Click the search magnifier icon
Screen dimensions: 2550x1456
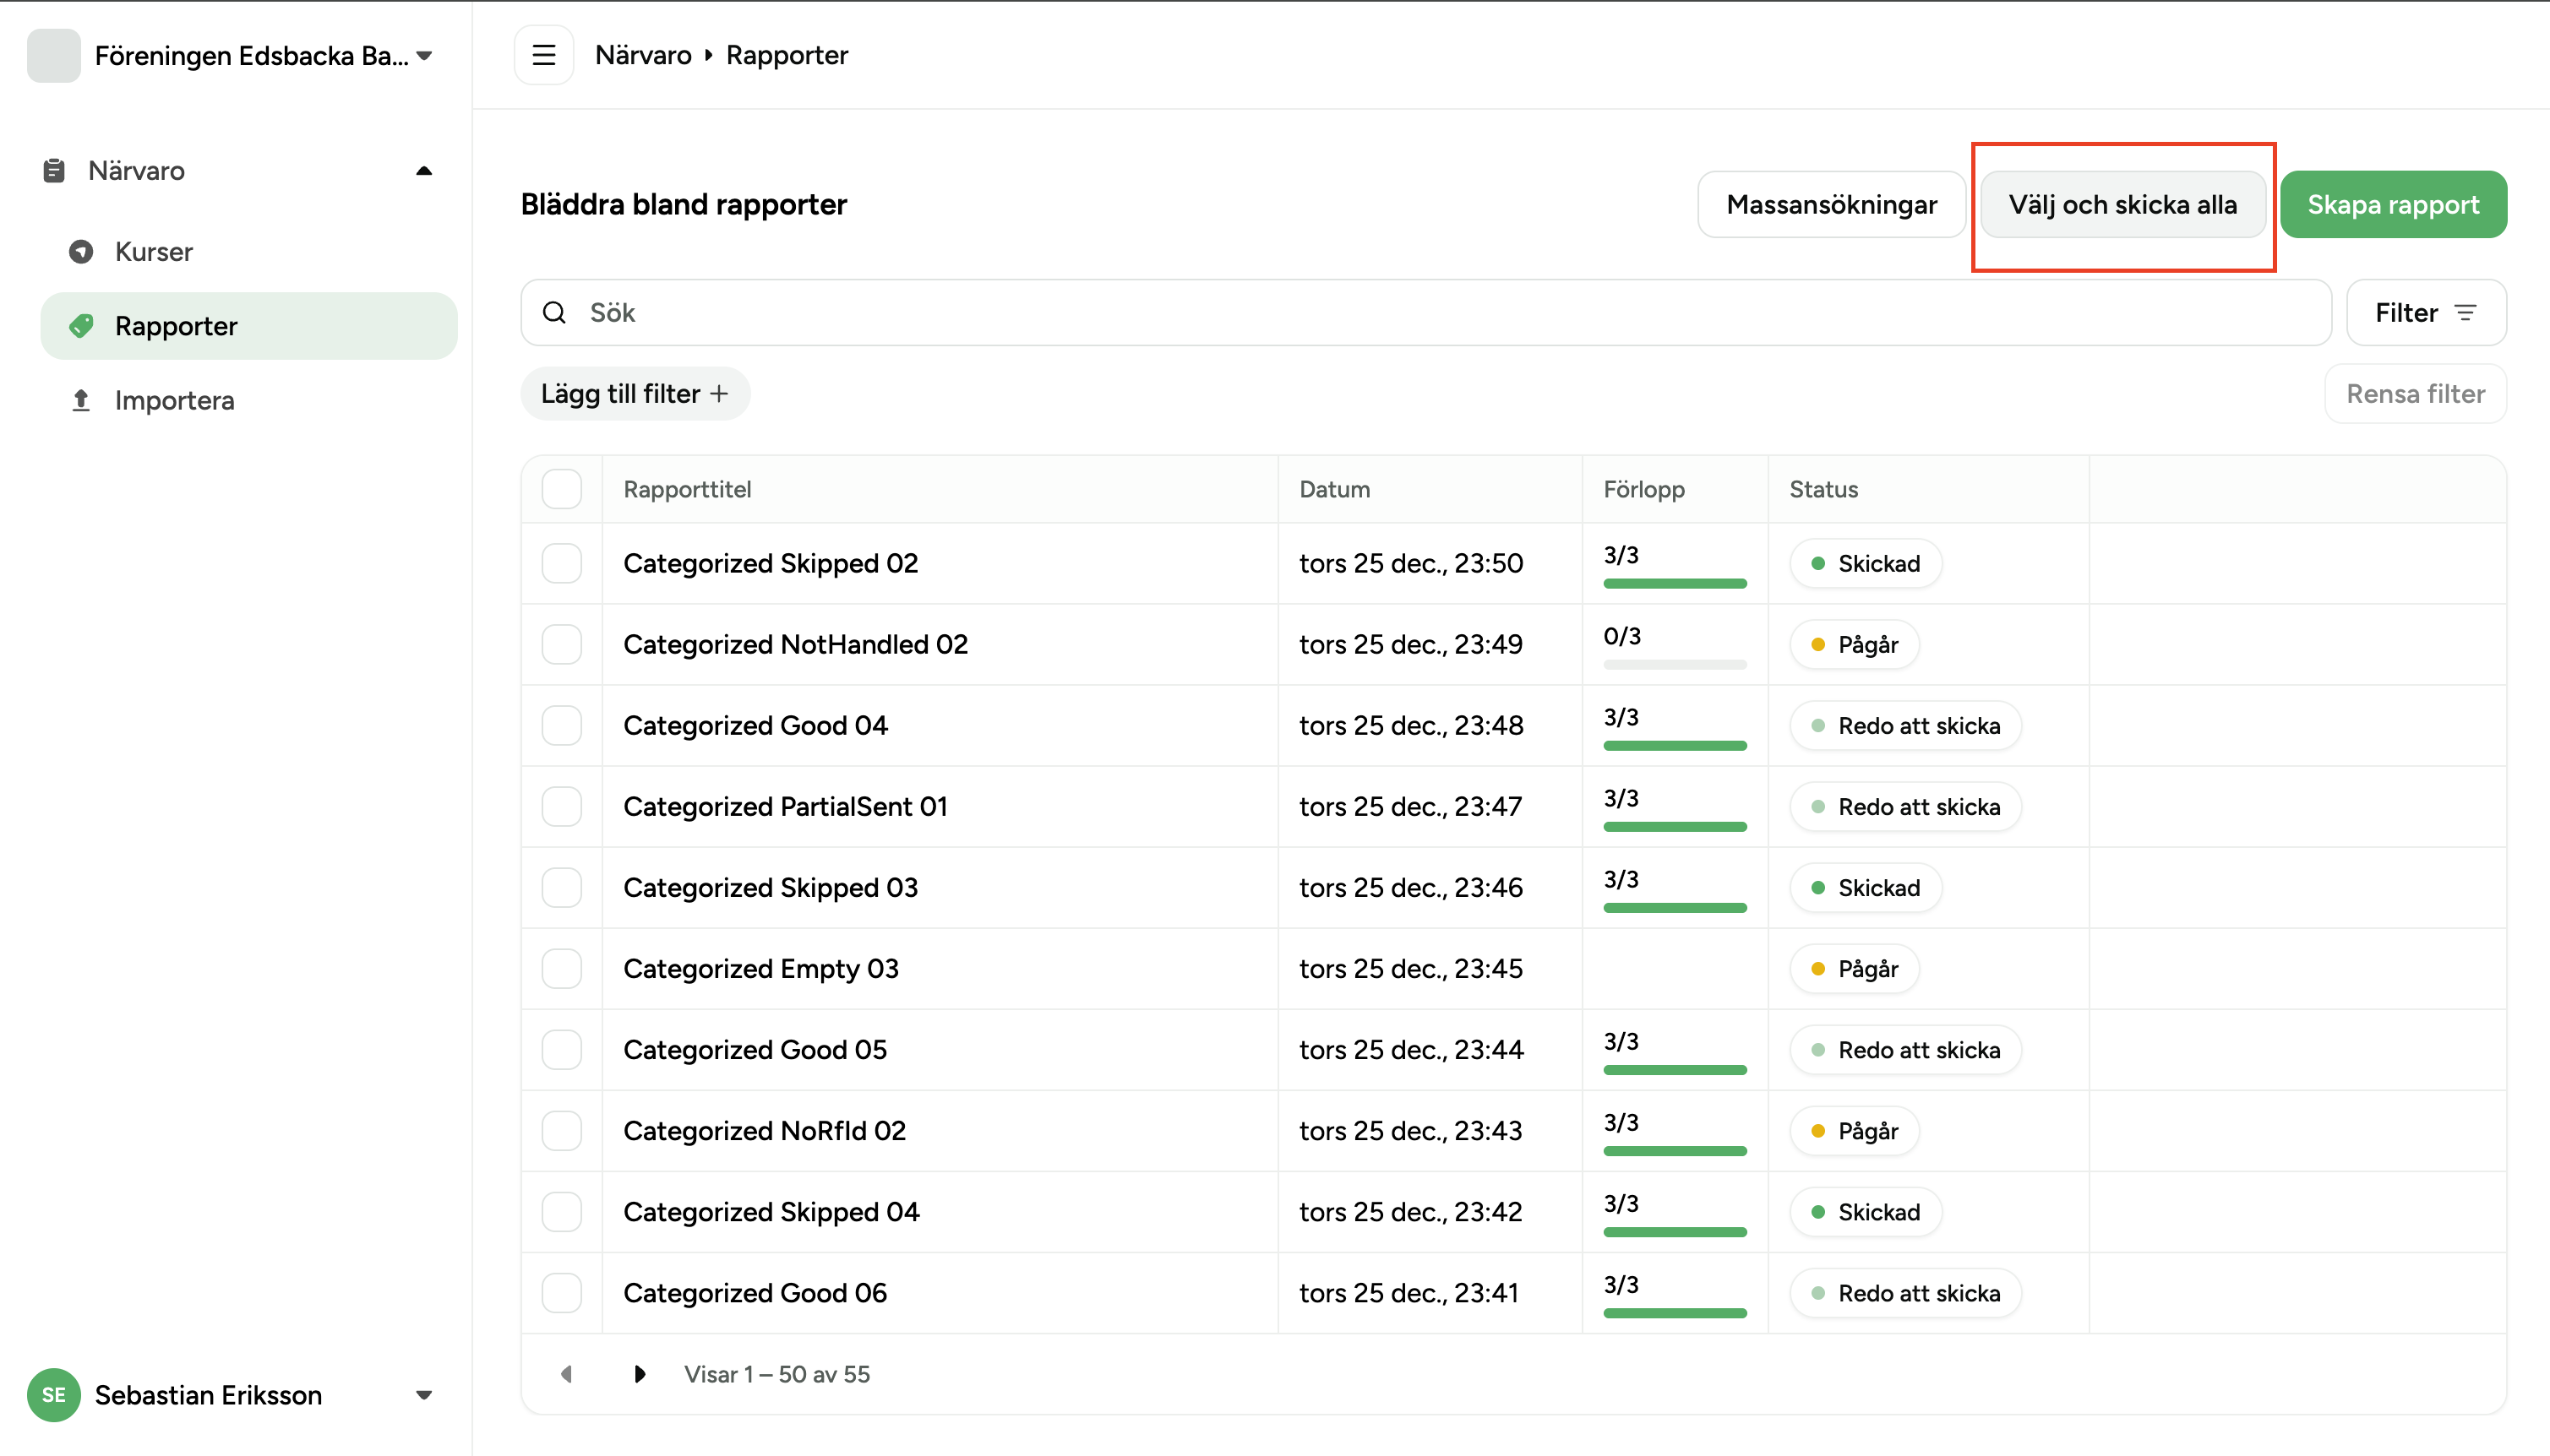tap(554, 313)
